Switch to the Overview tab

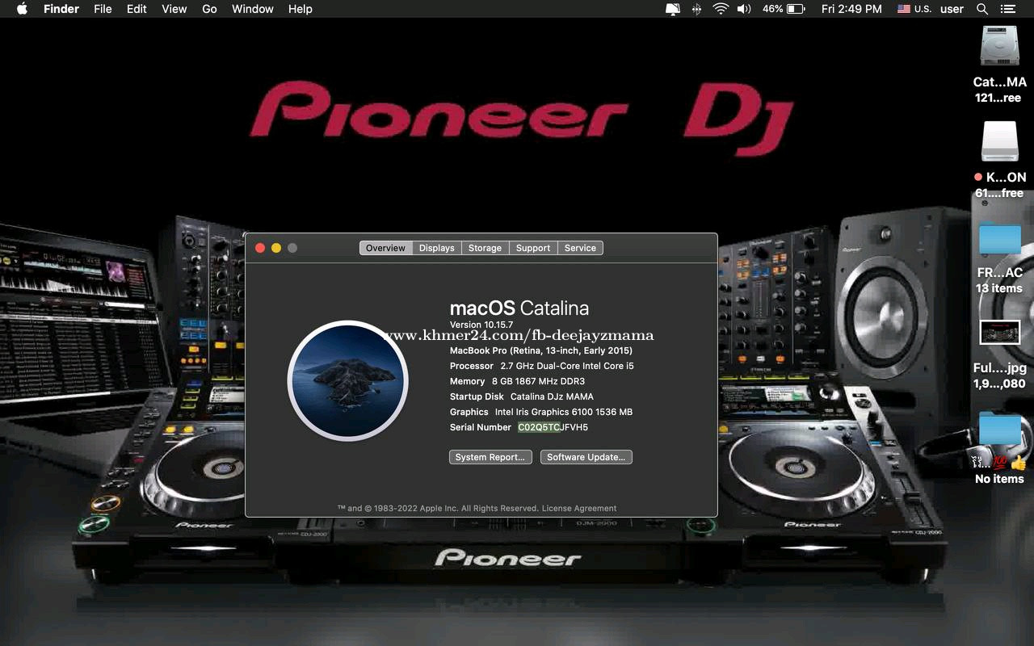385,248
